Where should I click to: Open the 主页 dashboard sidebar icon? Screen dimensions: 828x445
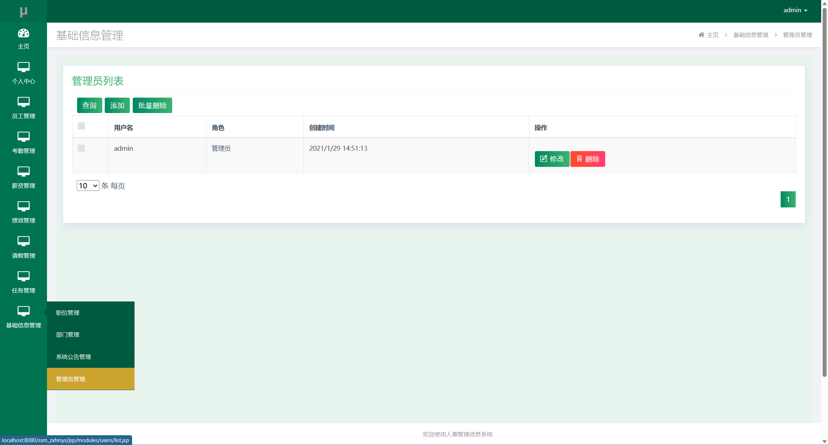pos(23,34)
